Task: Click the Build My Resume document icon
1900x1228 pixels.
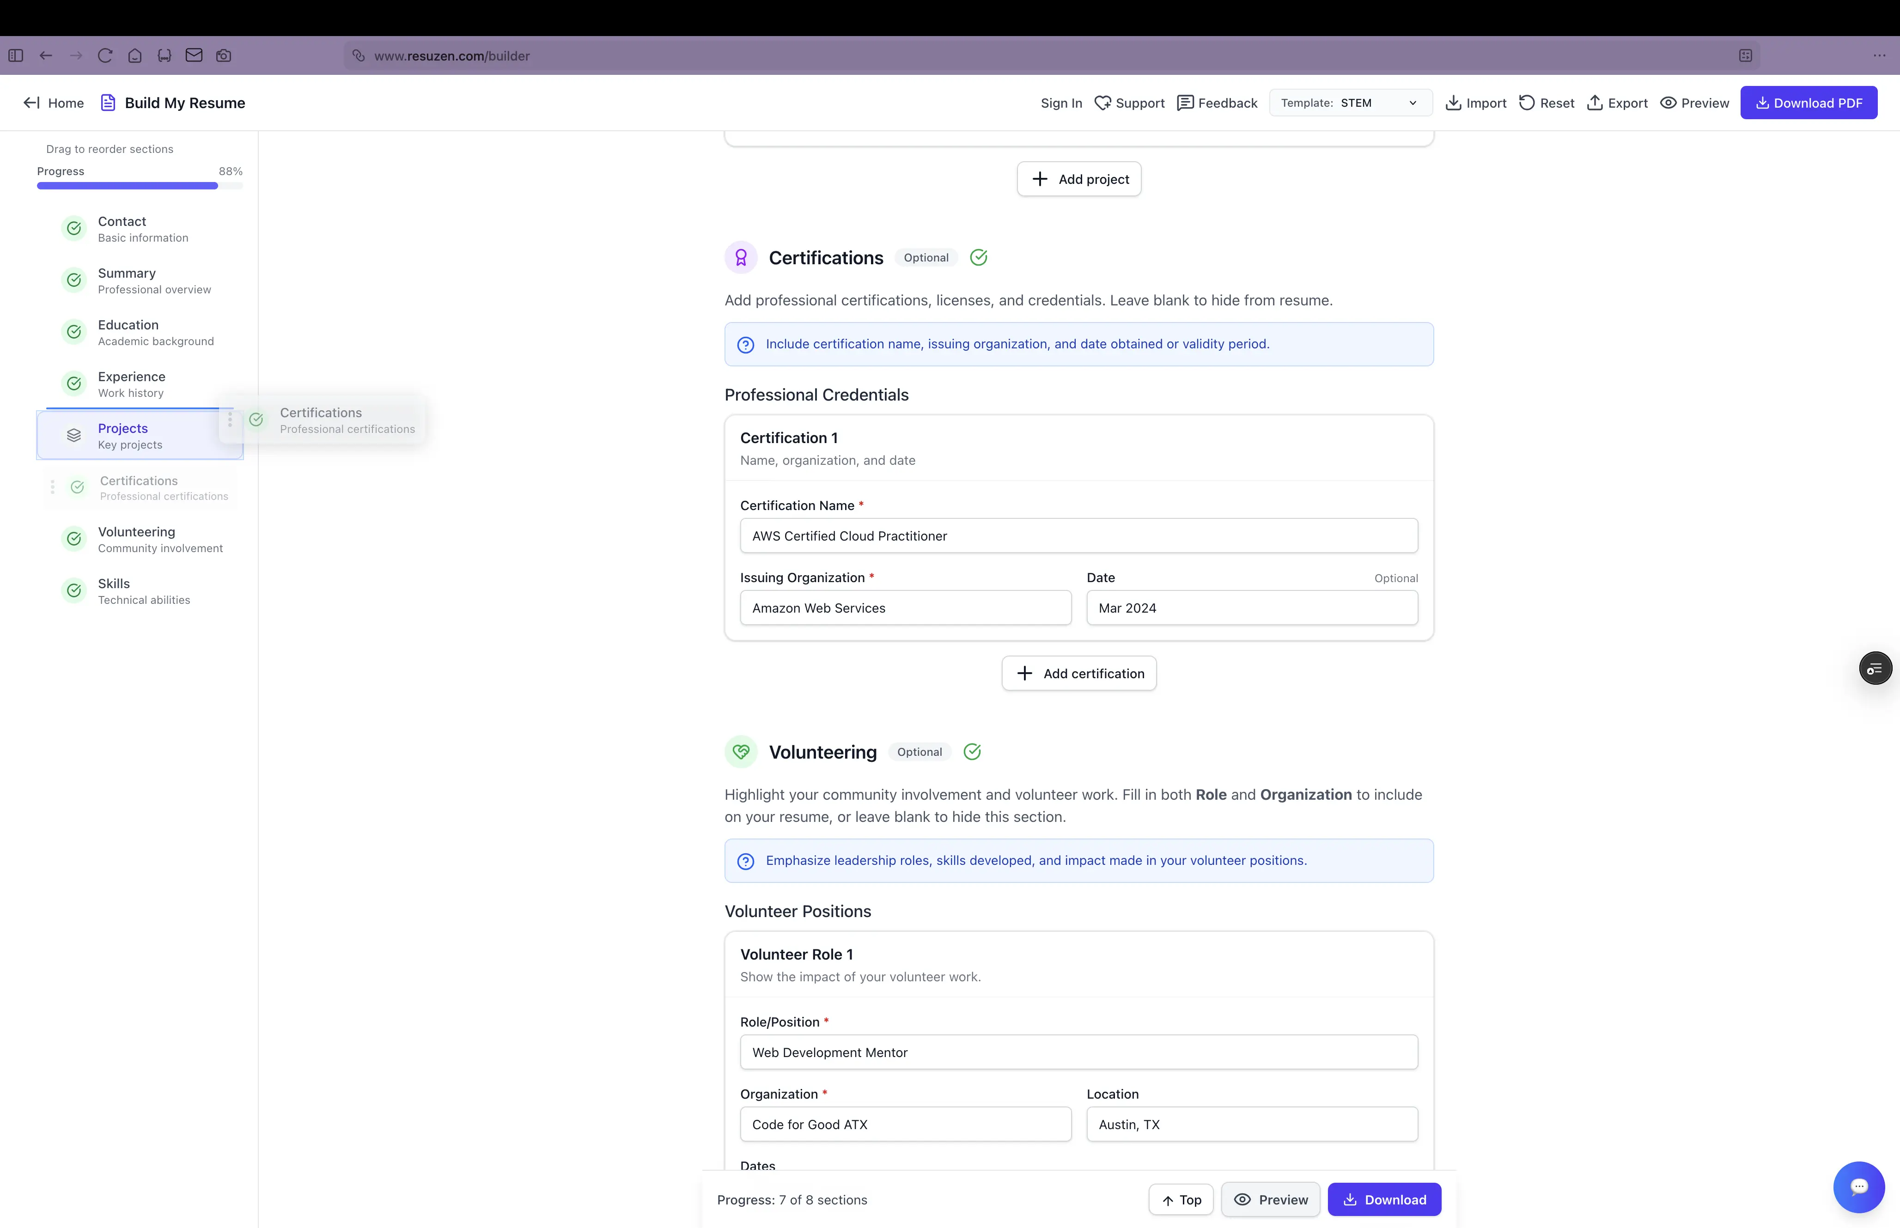Action: [x=109, y=102]
